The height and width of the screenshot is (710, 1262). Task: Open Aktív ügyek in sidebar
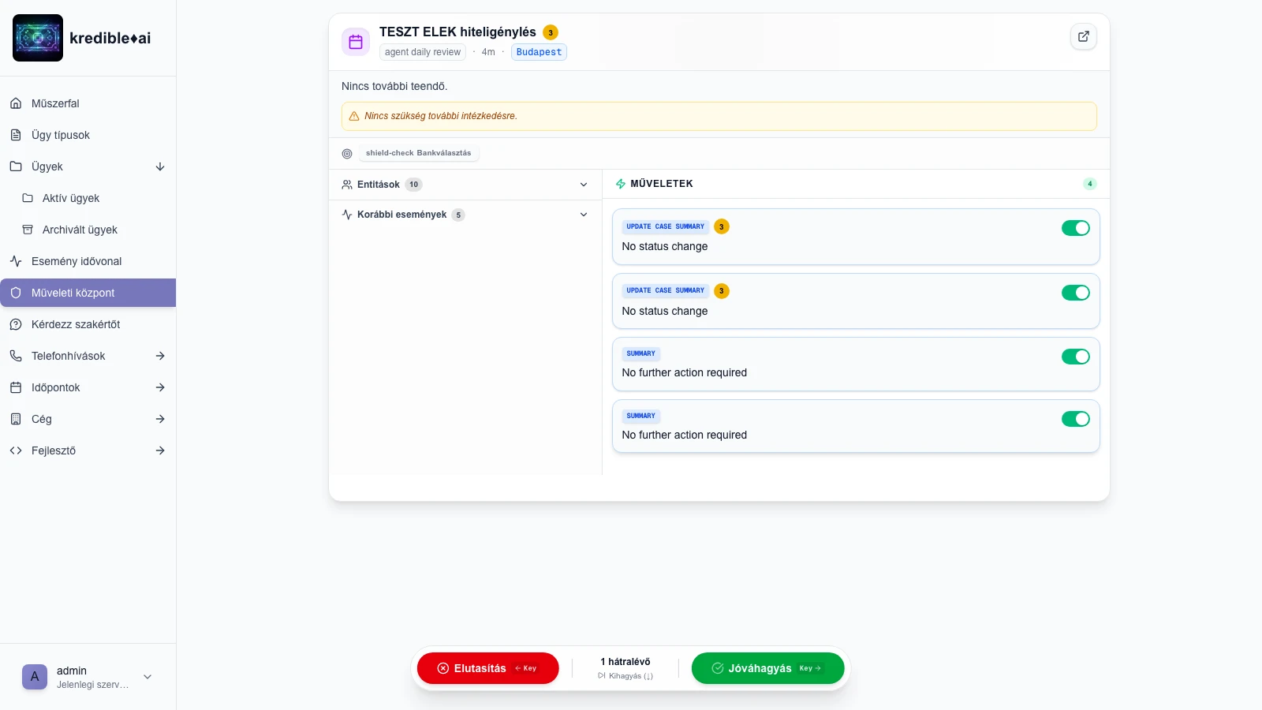[71, 198]
